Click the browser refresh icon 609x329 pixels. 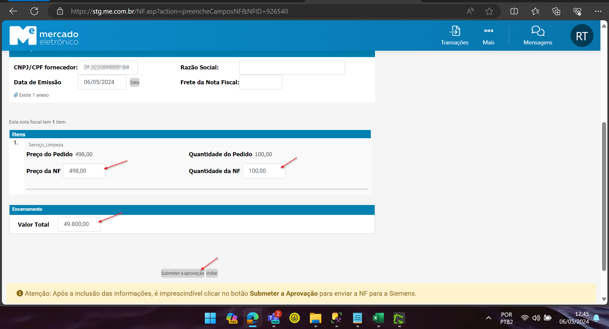tap(34, 11)
